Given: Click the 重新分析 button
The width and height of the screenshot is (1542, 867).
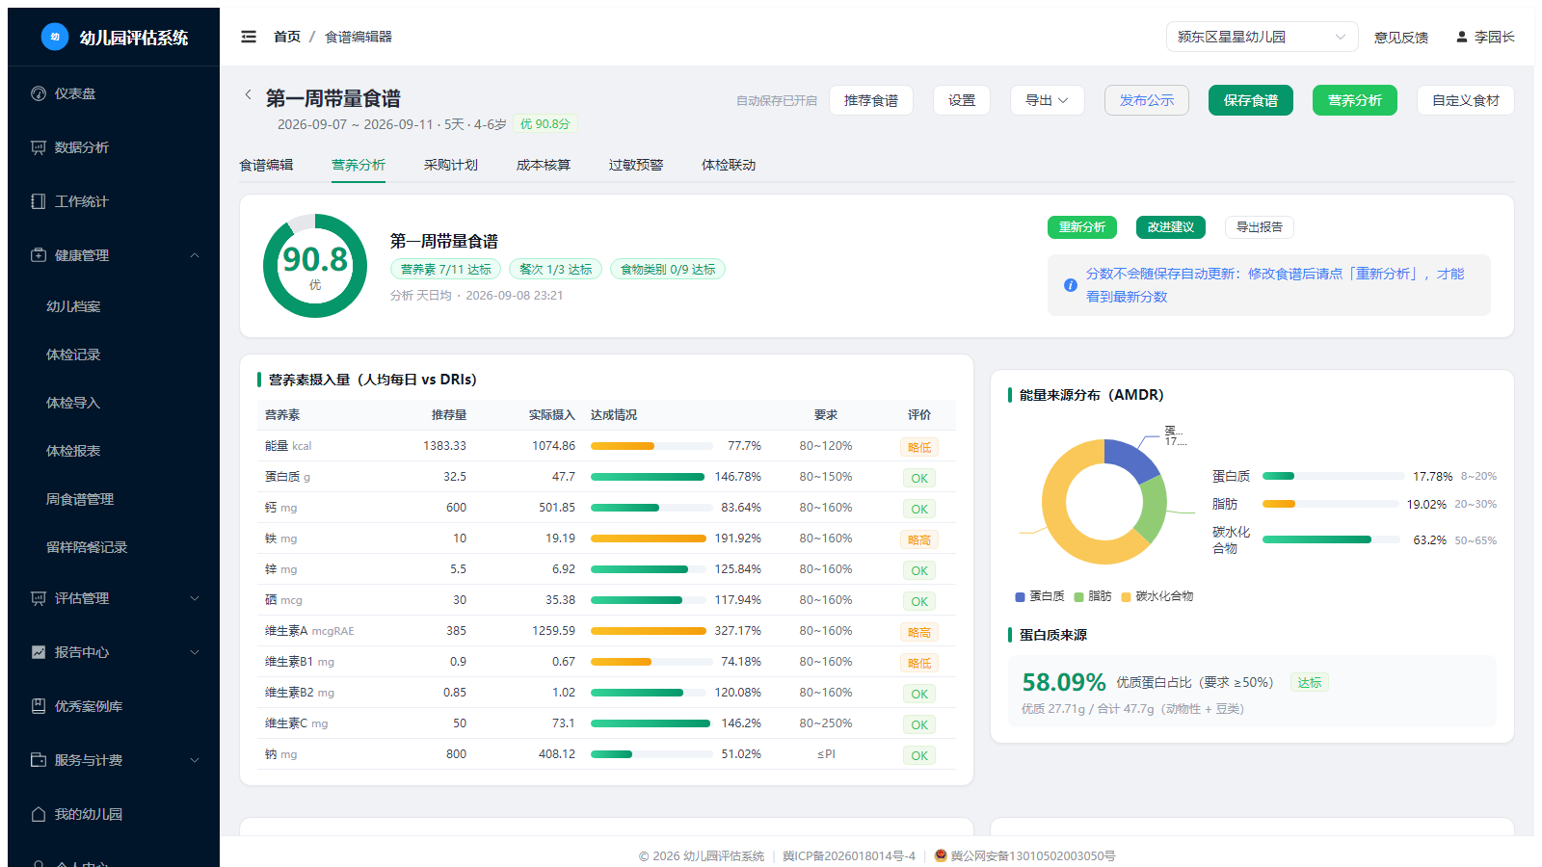Looking at the screenshot, I should [1082, 227].
